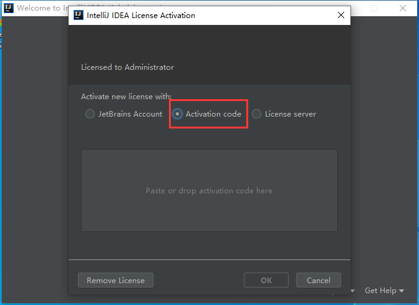This screenshot has width=419, height=305.
Task: Close the Welcome to IntelliJ IDEA window
Action: [x=403, y=8]
